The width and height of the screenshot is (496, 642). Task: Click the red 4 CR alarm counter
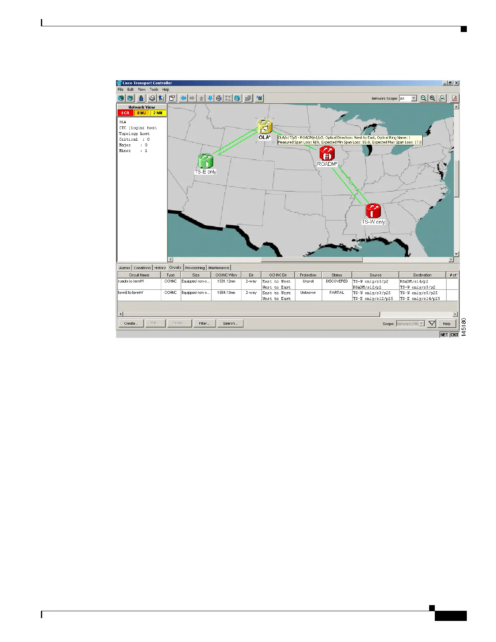[125, 113]
